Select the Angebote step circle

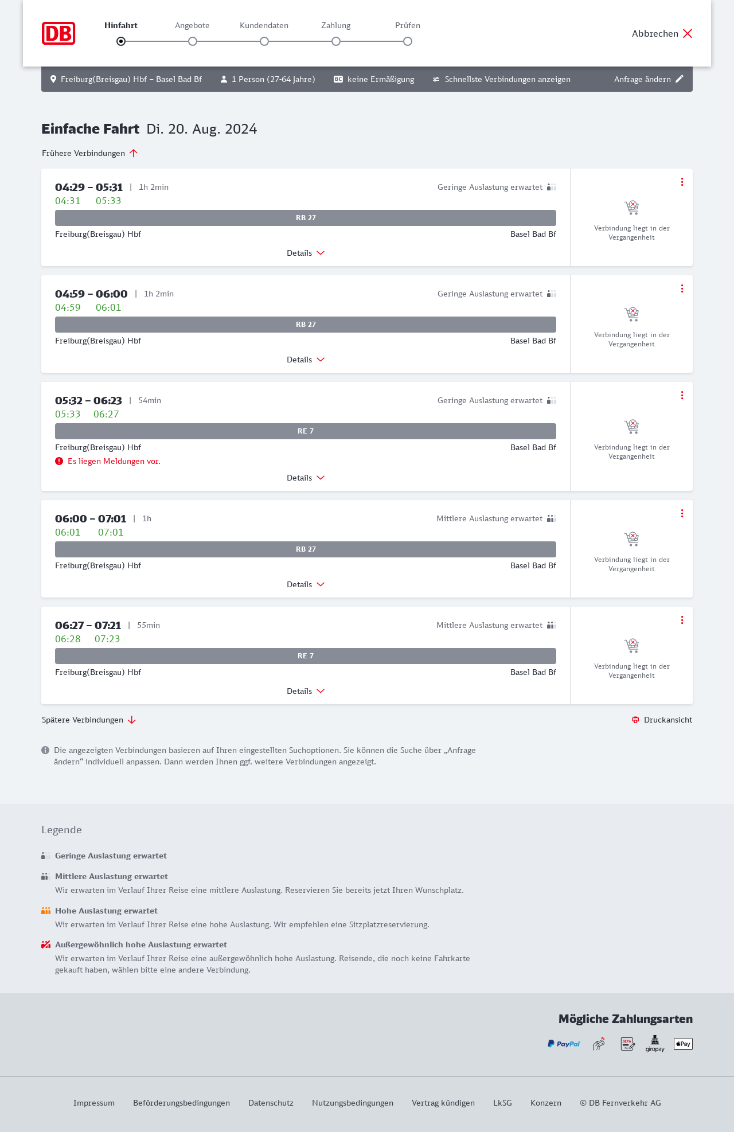coord(193,41)
